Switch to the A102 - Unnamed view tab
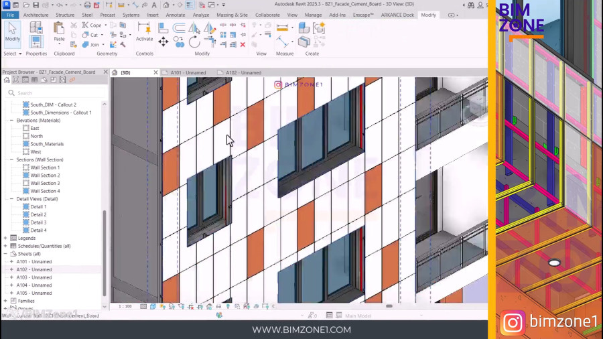Viewport: 603px width, 339px height. 243,72
